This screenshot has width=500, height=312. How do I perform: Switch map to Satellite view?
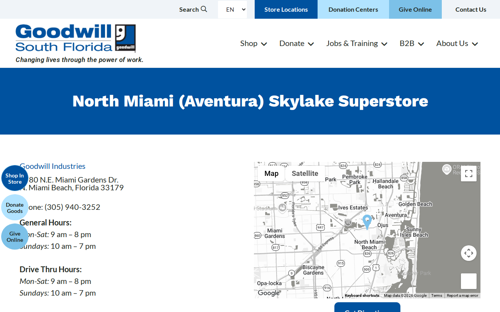305,174
